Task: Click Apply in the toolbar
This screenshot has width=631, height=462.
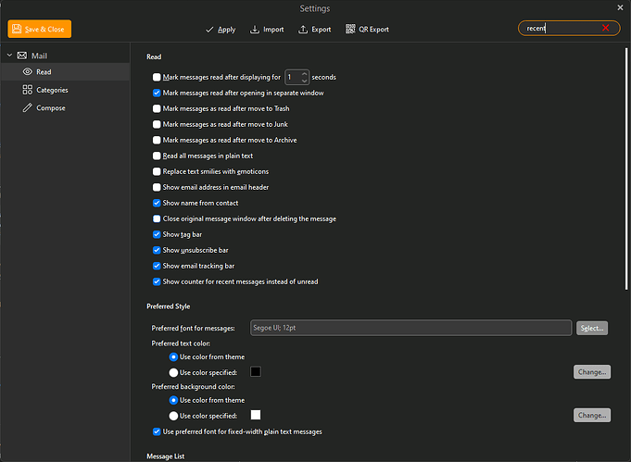Action: coord(221,30)
